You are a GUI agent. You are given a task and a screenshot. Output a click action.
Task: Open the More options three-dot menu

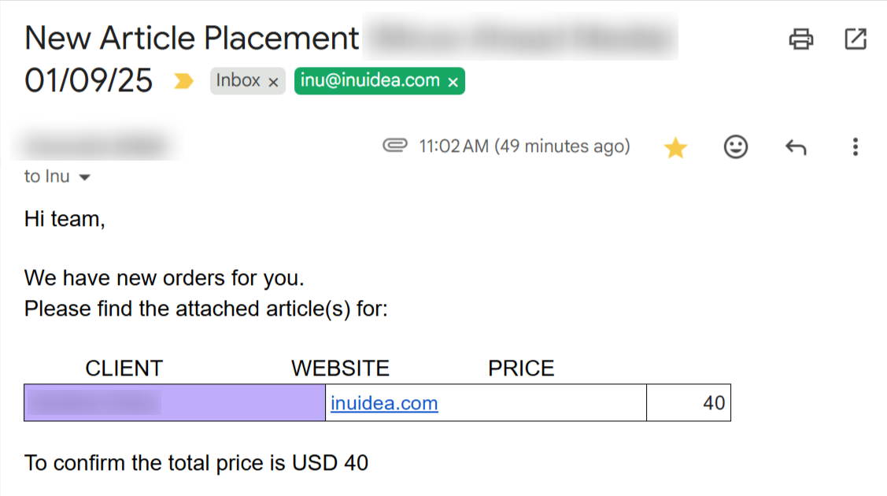pos(855,147)
